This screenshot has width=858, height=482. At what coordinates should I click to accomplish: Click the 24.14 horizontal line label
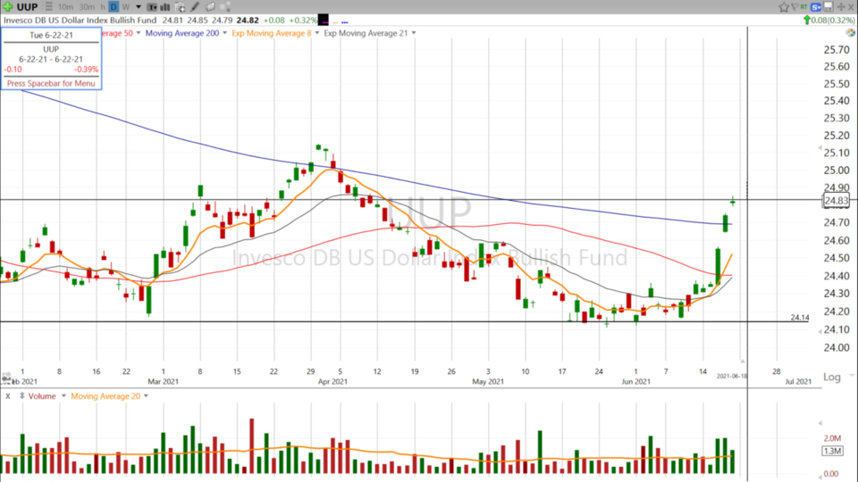point(799,317)
